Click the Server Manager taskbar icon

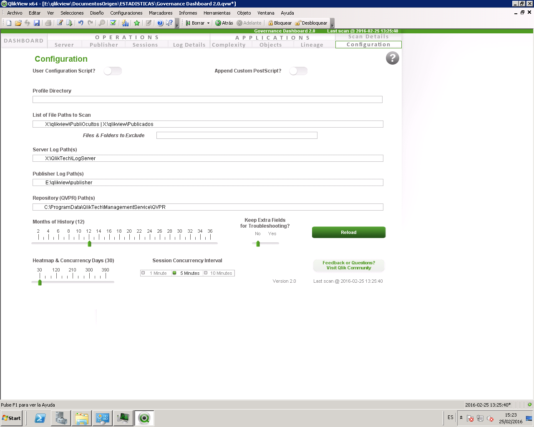coord(61,418)
